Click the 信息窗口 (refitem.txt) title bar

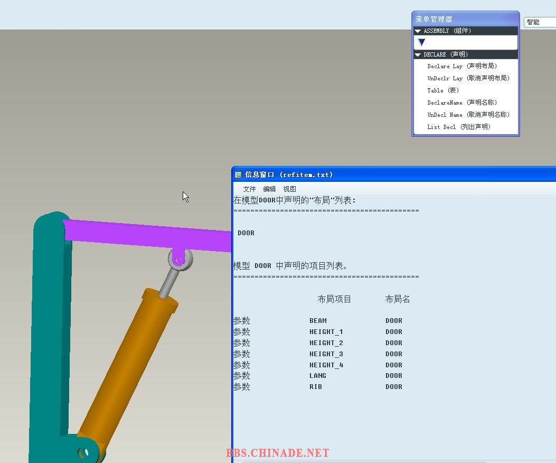point(394,174)
